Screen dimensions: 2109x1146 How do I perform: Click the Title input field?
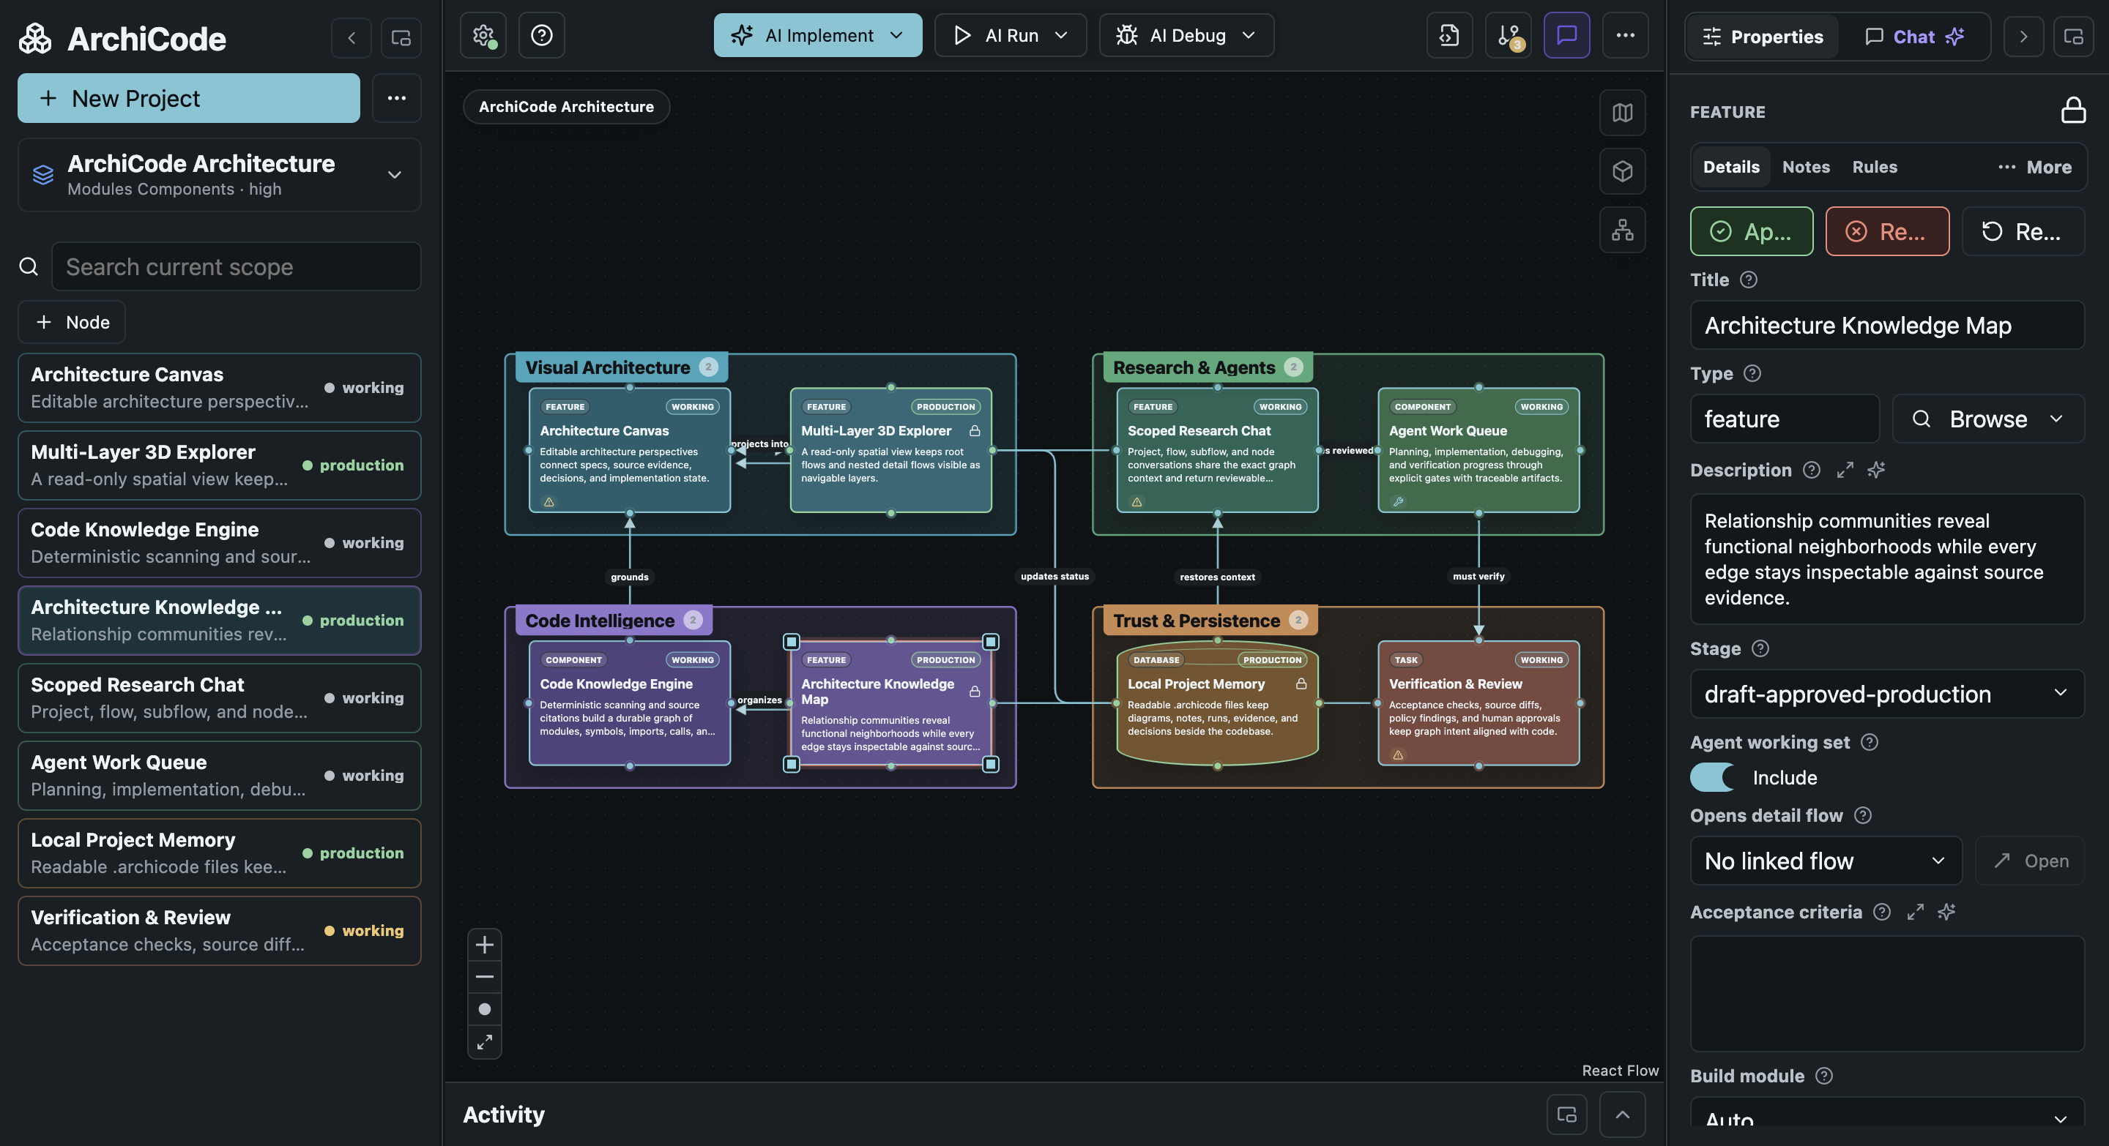pyautogui.click(x=1886, y=326)
